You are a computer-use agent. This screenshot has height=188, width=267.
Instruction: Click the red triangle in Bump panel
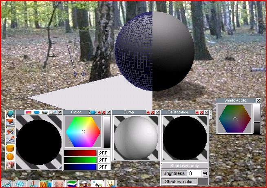148,113
